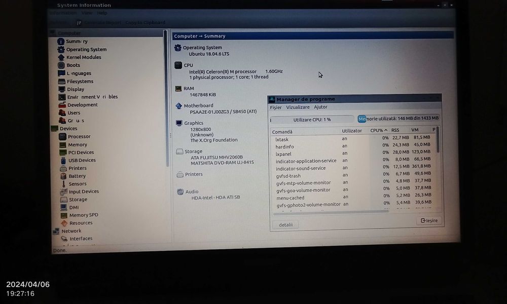Click the Boots icon in sidebar
The image size is (507, 304).
click(61, 65)
